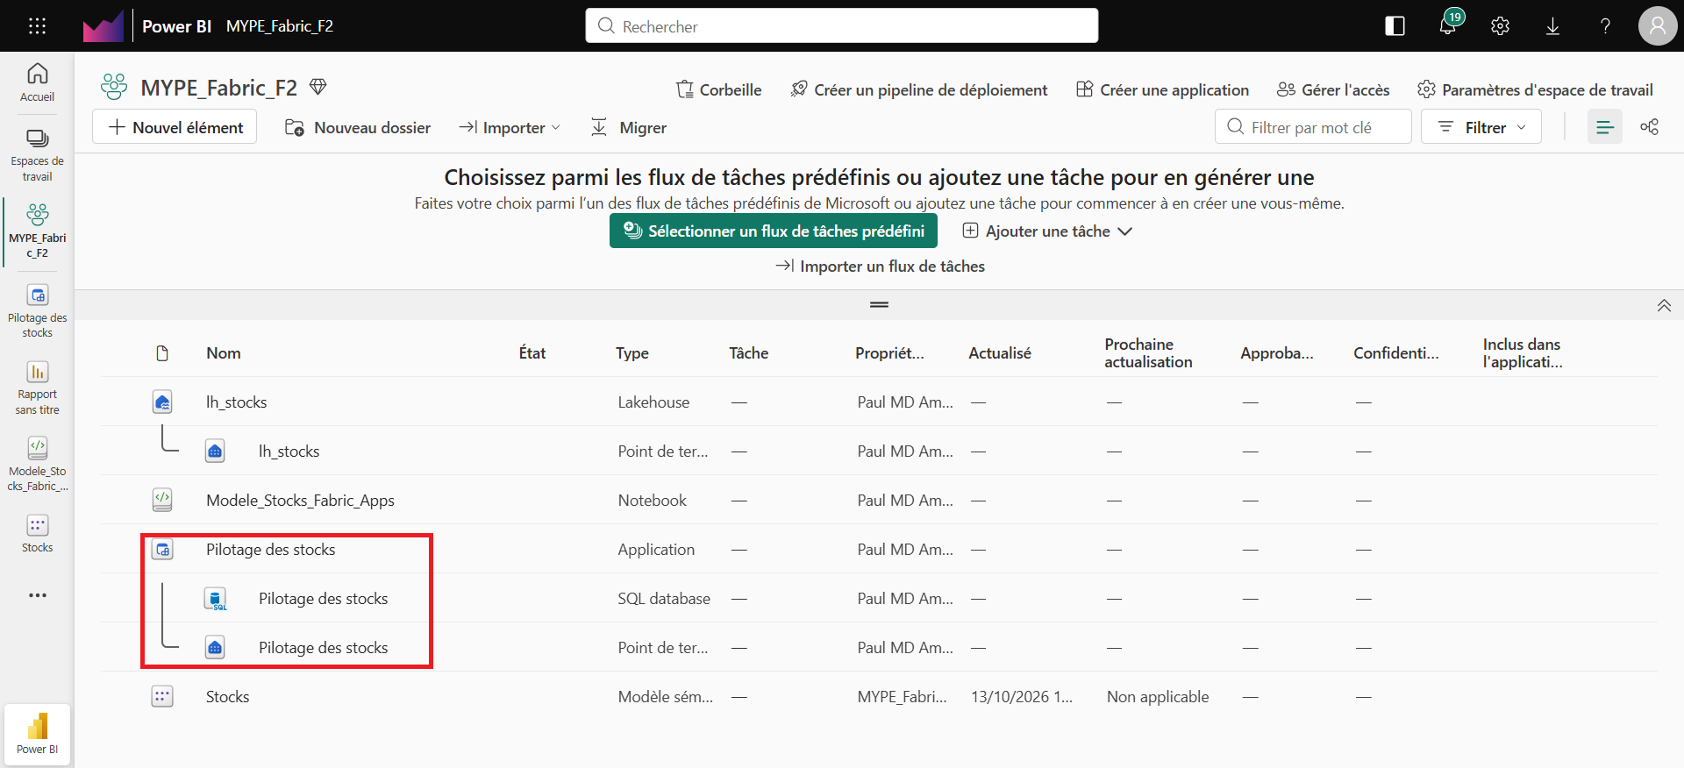Open the Power BI experience switcher
This screenshot has width=1684, height=768.
tap(37, 735)
